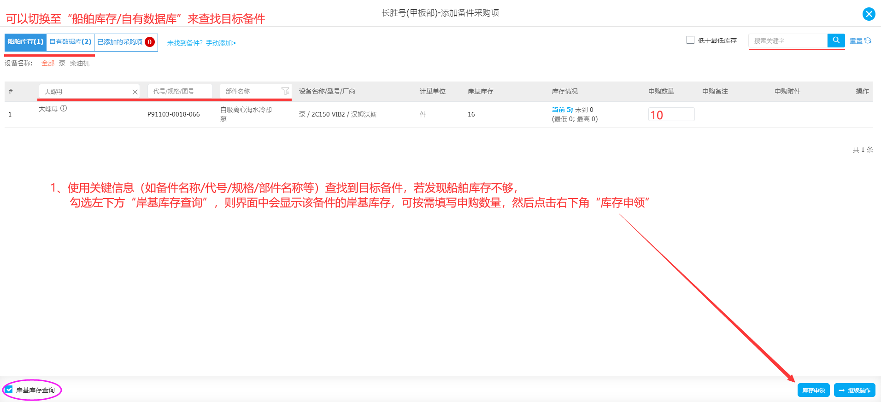Clear the 大螺母 filter with X icon

pyautogui.click(x=135, y=92)
